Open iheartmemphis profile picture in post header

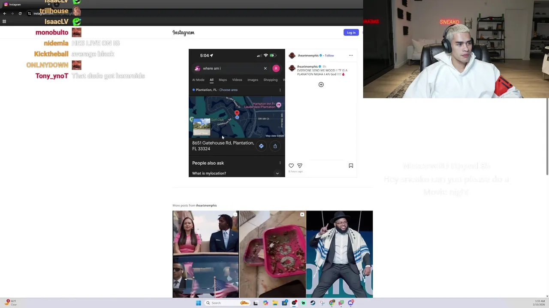(x=292, y=55)
